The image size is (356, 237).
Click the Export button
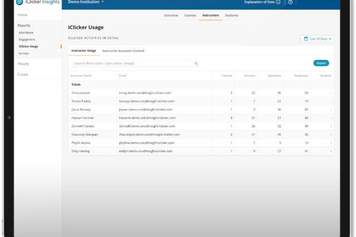321,63
